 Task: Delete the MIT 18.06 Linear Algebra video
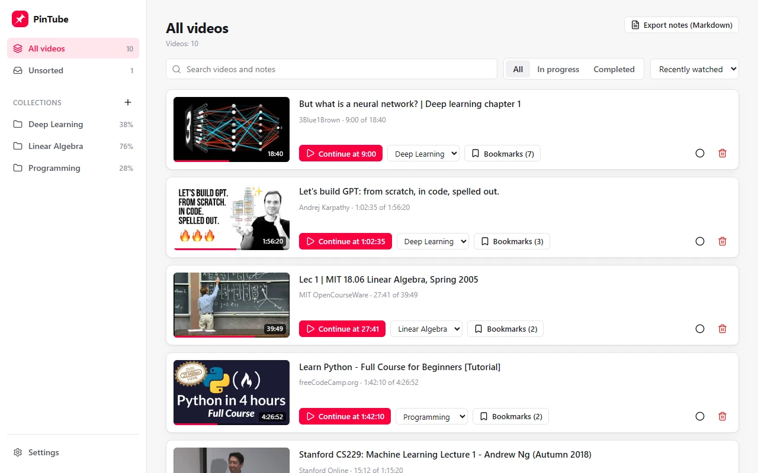[722, 329]
